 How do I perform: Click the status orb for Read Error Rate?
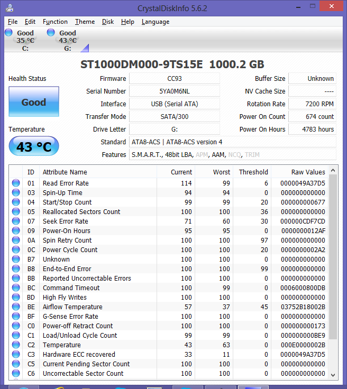(x=16, y=183)
